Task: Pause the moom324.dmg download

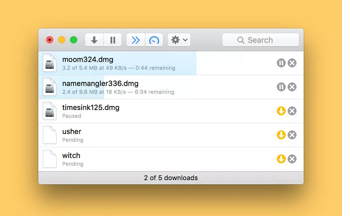Action: [281, 63]
